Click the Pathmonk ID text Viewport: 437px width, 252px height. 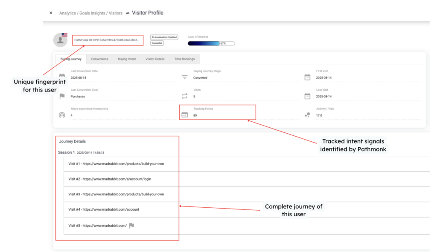(x=107, y=40)
